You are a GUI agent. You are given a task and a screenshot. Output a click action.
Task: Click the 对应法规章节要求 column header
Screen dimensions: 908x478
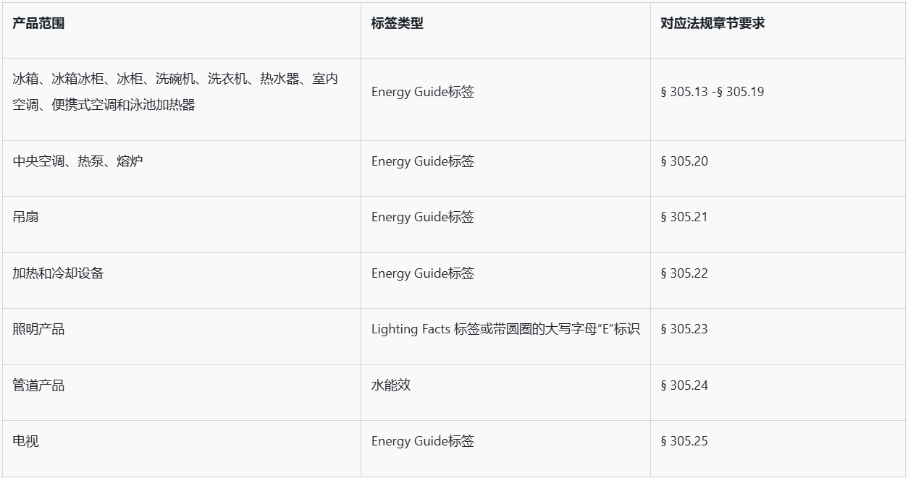(x=712, y=23)
